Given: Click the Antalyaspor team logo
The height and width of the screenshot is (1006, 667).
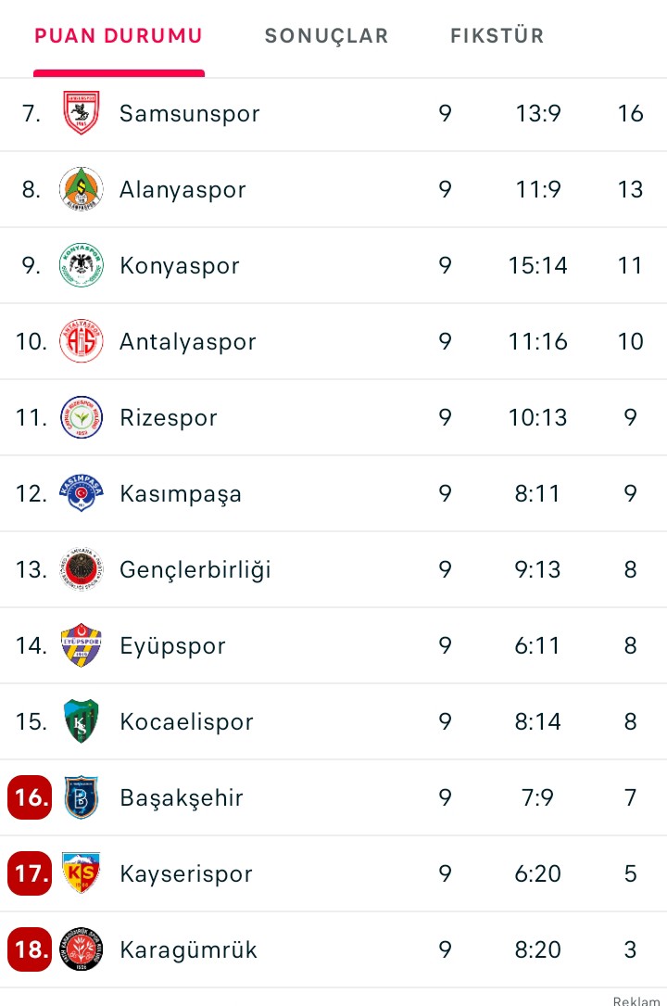Looking at the screenshot, I should tap(82, 341).
